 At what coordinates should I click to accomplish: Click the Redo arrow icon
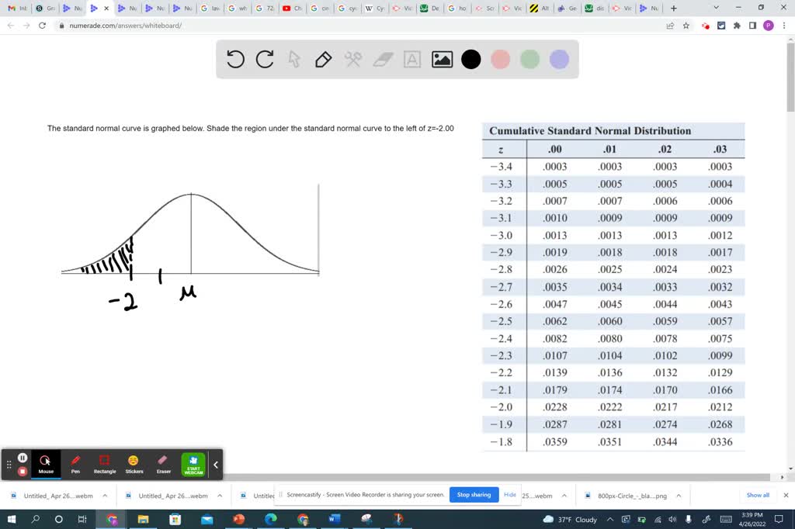pyautogui.click(x=263, y=60)
